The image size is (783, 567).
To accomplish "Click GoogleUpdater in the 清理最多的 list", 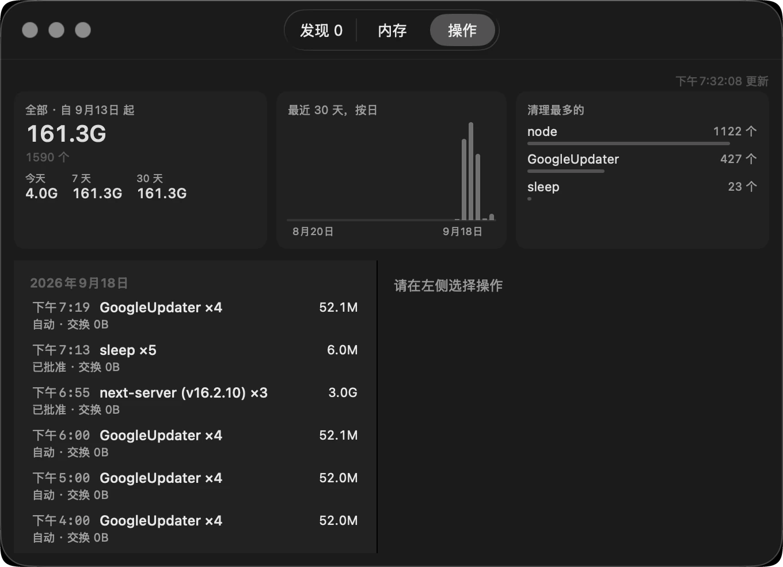I will (x=573, y=159).
